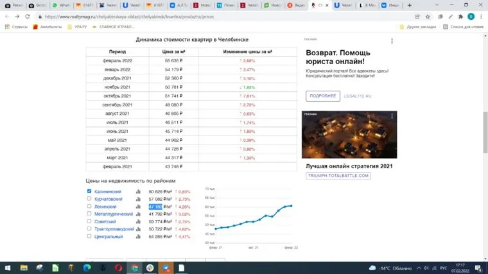Click bar chart icon next to Ленинский
The height and width of the screenshot is (274, 488).
(138, 207)
